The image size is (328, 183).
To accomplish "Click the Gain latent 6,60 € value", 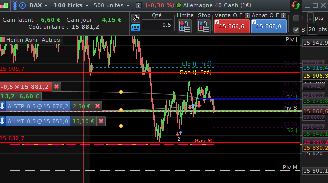I will (51, 20).
